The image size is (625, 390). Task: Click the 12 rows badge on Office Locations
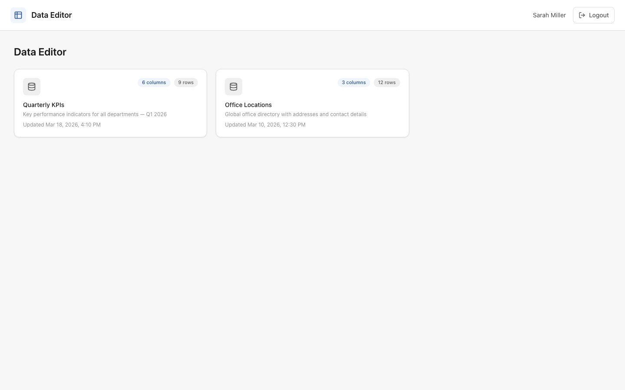point(387,82)
